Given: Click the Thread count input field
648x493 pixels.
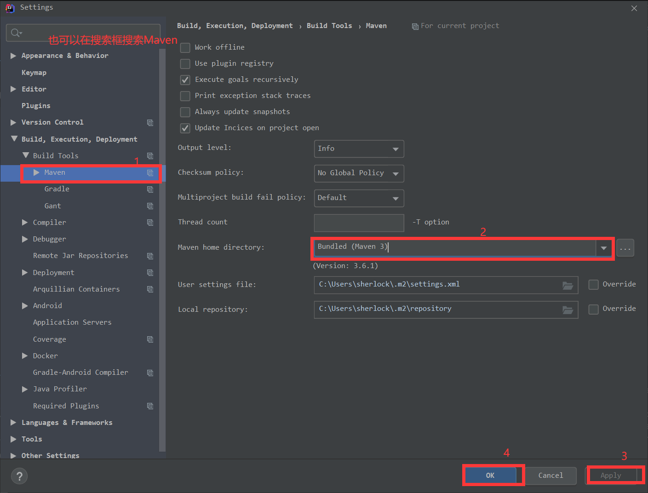Looking at the screenshot, I should point(359,223).
